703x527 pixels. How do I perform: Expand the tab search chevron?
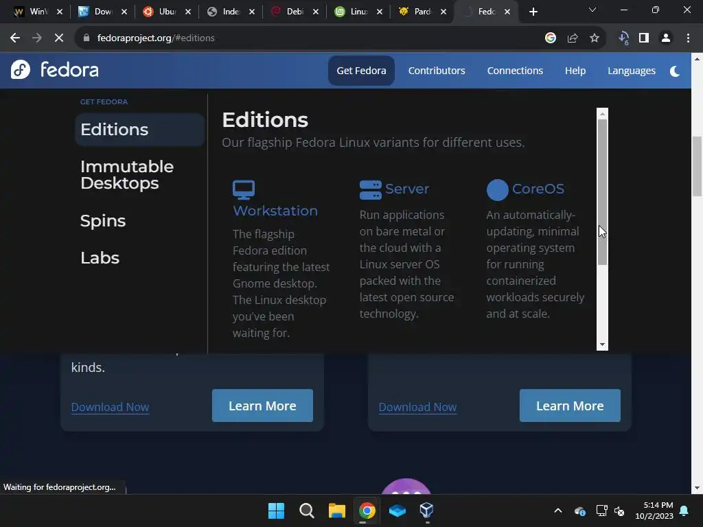click(x=592, y=10)
